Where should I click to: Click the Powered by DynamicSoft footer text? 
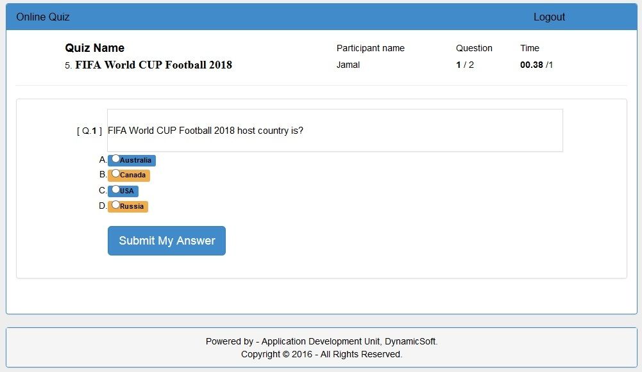[321, 341]
